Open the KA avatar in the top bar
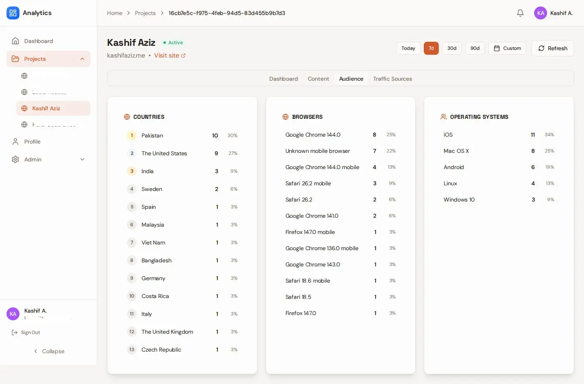Viewport: 584px width, 384px height. point(541,13)
